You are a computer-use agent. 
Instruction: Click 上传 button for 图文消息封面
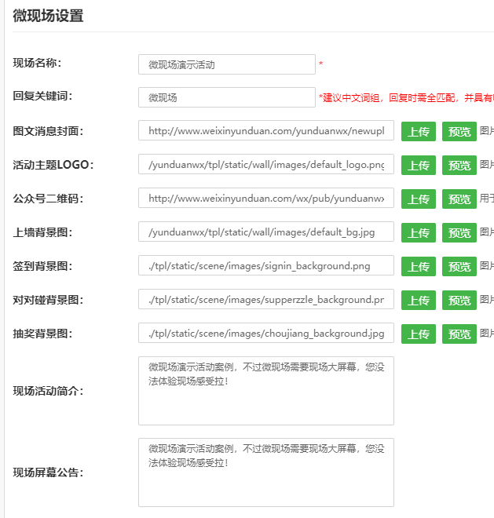pos(418,132)
